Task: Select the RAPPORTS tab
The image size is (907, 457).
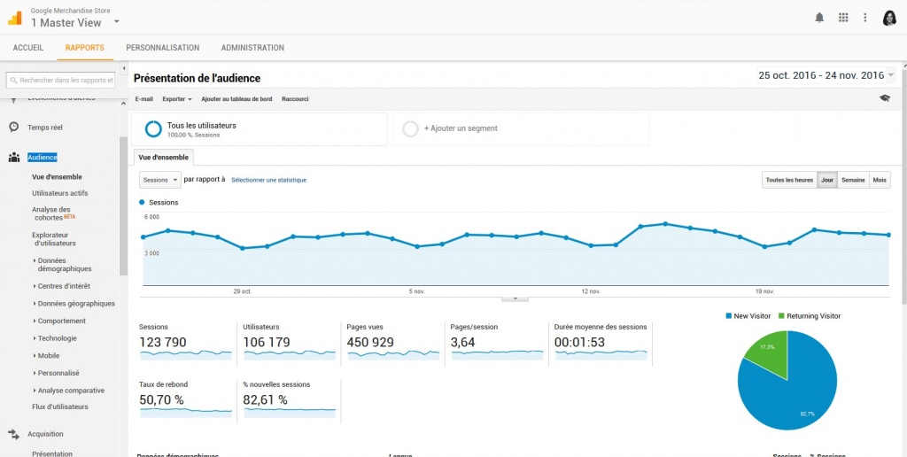Action: [x=85, y=48]
